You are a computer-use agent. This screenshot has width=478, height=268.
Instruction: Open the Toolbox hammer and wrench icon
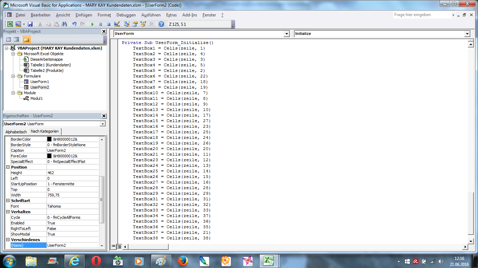[151, 24]
